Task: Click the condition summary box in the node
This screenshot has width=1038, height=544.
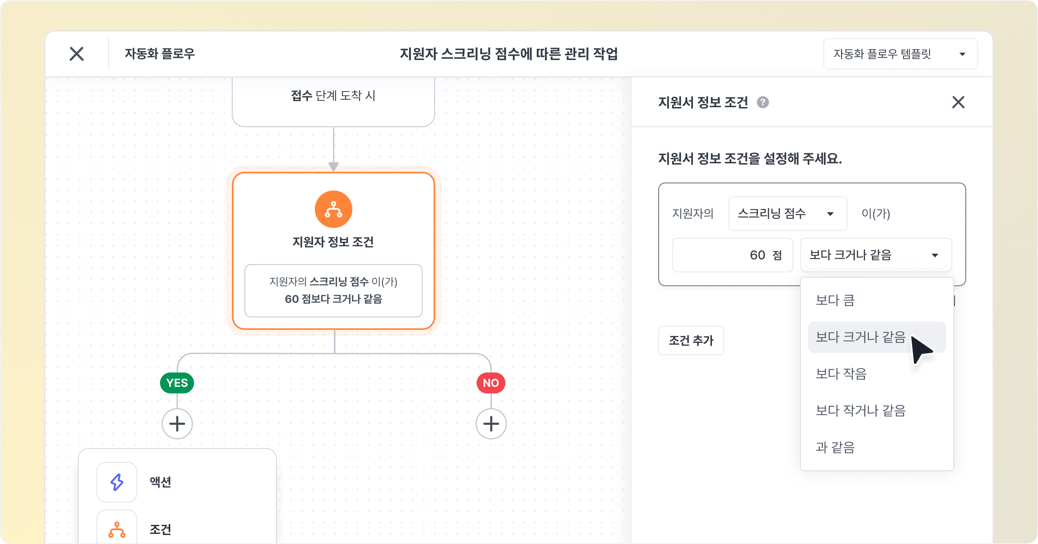Action: point(333,291)
